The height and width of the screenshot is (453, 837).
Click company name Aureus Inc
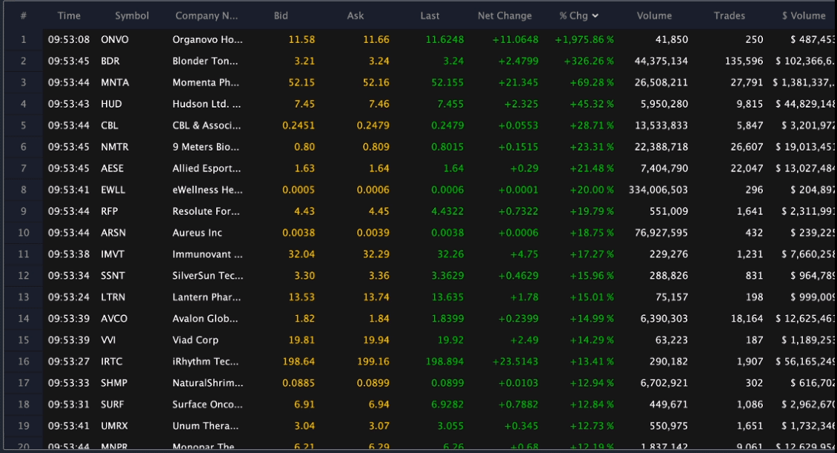tap(197, 232)
